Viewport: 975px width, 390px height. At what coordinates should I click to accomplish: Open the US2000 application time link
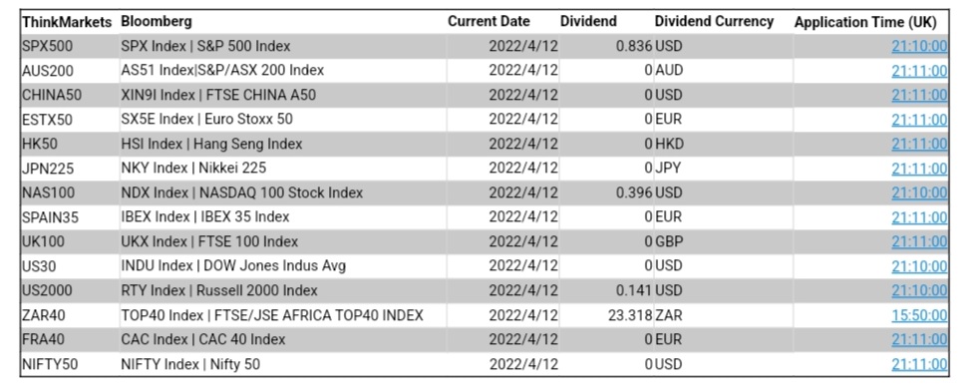tap(919, 291)
